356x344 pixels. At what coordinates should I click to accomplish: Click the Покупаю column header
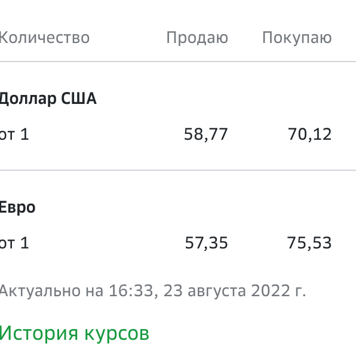[297, 38]
